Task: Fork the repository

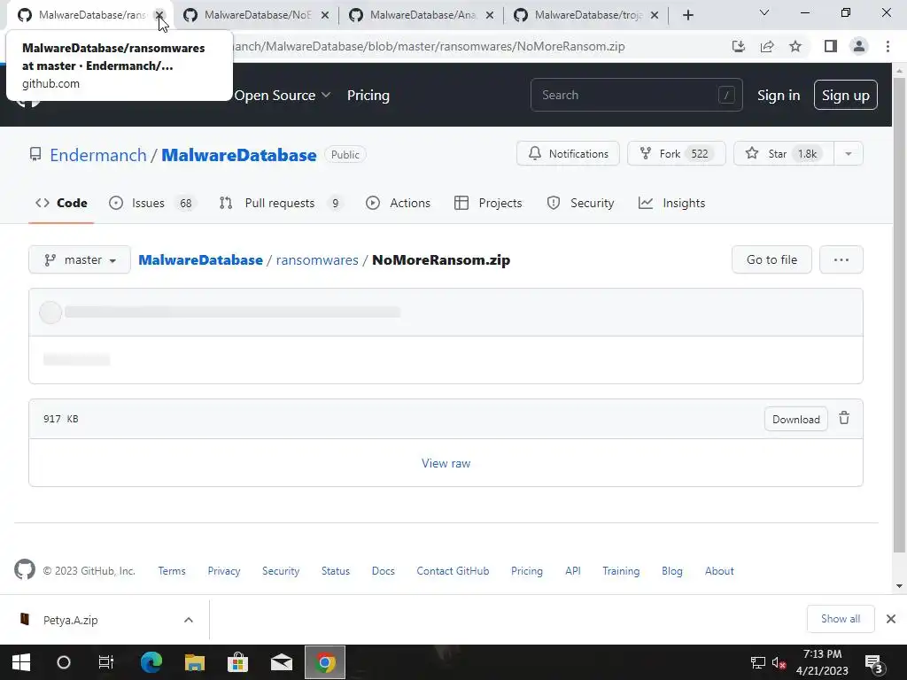Action: click(676, 154)
